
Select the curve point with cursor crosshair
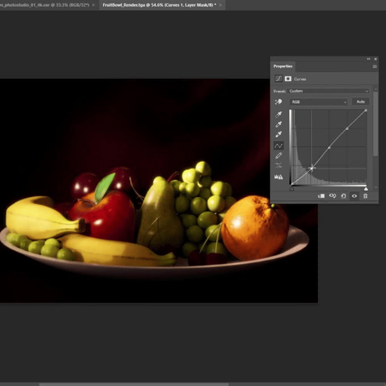tap(312, 168)
